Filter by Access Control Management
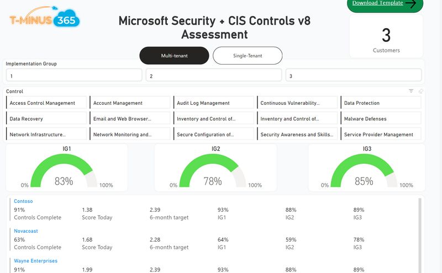This screenshot has width=442, height=273. pyautogui.click(x=48, y=103)
